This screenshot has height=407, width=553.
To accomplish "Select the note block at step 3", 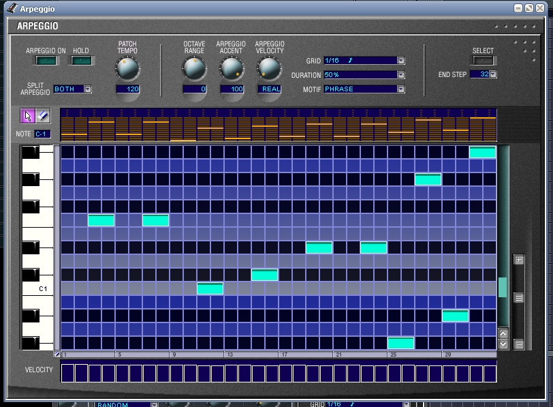I will [101, 220].
